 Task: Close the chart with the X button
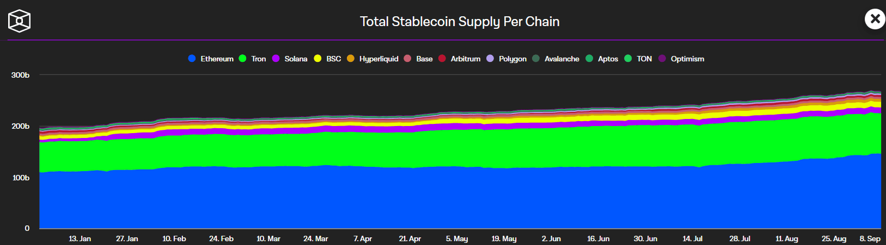coord(875,19)
